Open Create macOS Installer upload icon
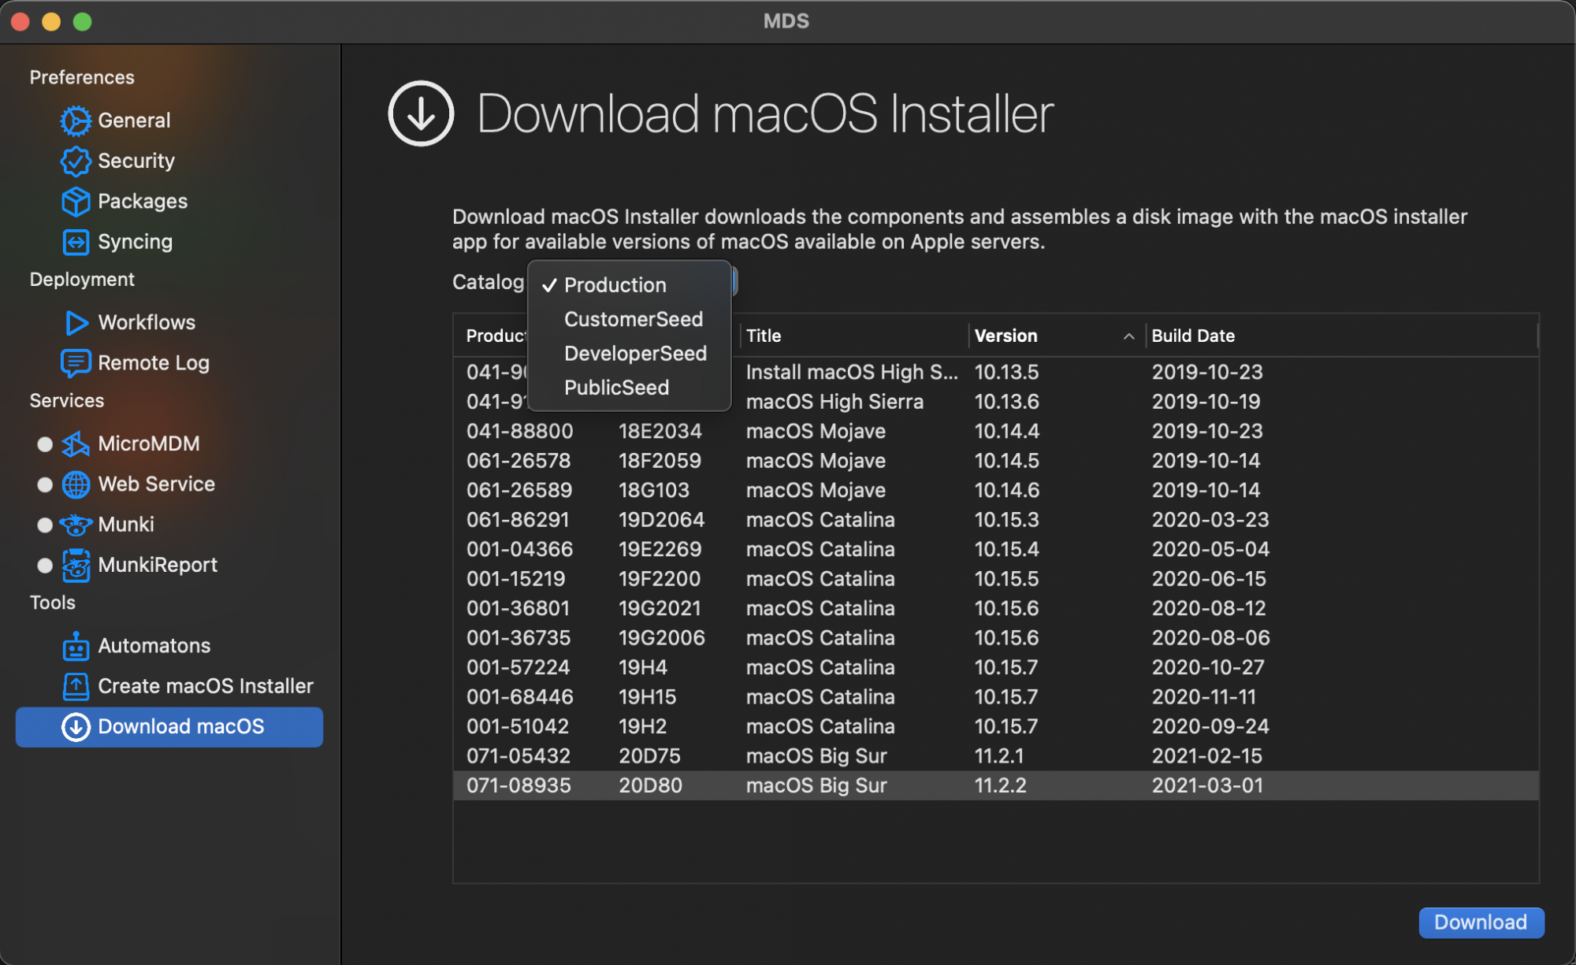Viewport: 1576px width, 965px height. pyautogui.click(x=76, y=686)
